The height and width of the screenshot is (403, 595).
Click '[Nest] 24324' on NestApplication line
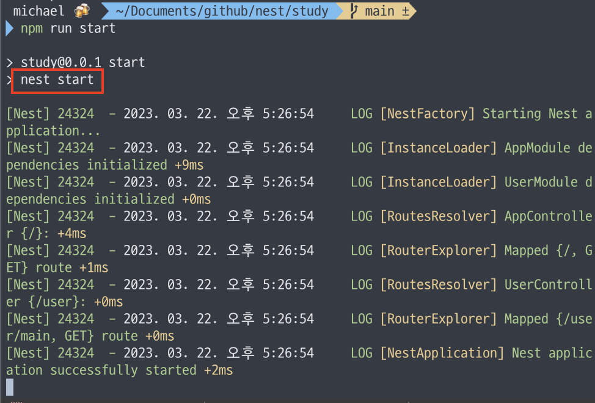(50, 354)
